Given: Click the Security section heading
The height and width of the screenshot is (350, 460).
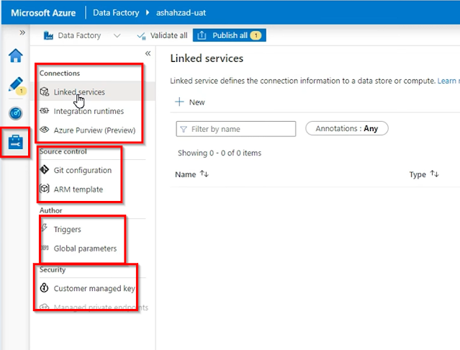Looking at the screenshot, I should (x=53, y=269).
